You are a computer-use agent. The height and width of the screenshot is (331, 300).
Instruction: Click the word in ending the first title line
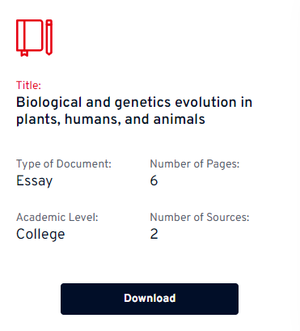coord(247,102)
